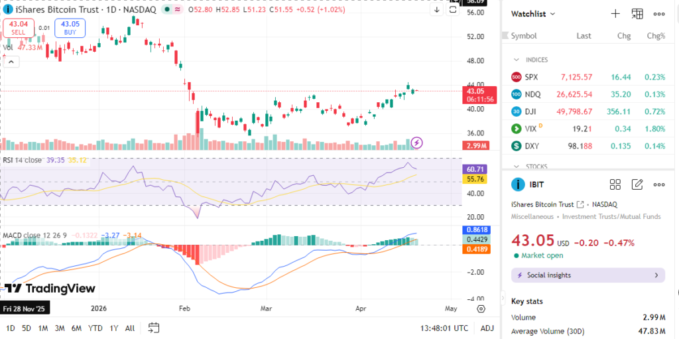Open Social insights panel
This screenshot has width=679, height=339.
[587, 275]
